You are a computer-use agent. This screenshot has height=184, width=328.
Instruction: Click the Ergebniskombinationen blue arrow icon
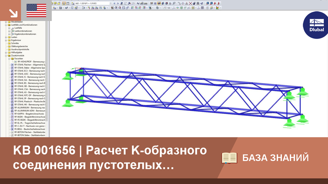point(12,34)
